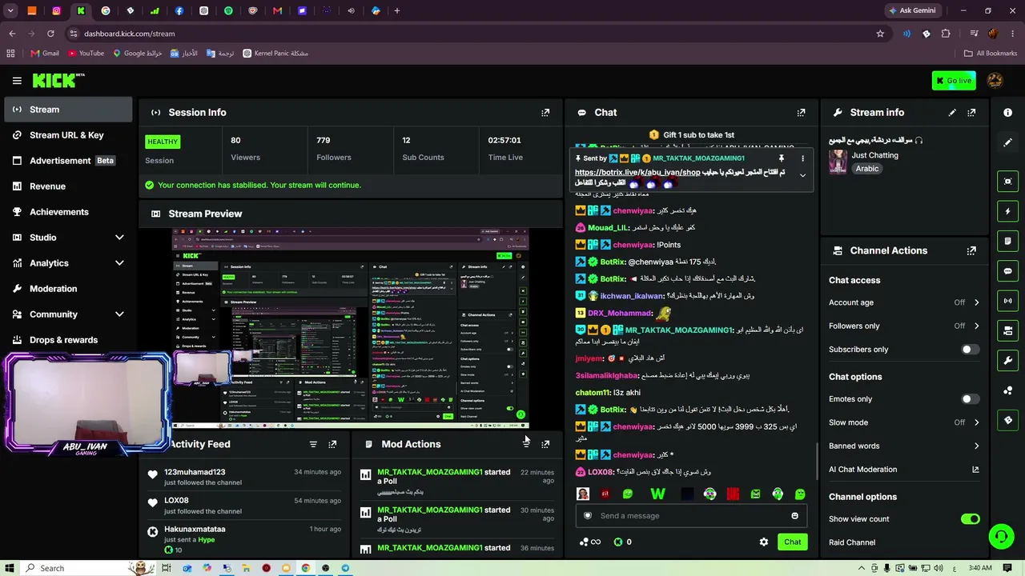The width and height of the screenshot is (1025, 576).
Task: Click the camera icon in right sidebar
Action: [x=1007, y=330]
